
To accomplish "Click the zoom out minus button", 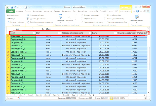I will tap(127, 98).
